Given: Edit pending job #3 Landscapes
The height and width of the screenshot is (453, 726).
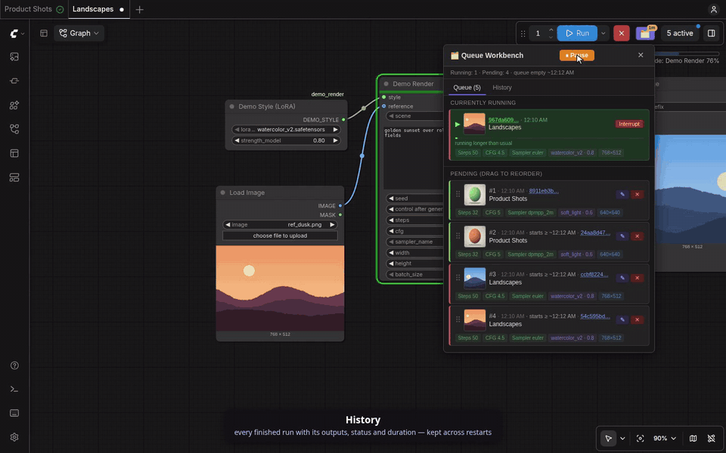Looking at the screenshot, I should click(x=622, y=278).
